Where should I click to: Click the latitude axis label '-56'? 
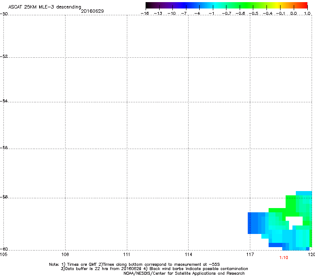coord(4,147)
